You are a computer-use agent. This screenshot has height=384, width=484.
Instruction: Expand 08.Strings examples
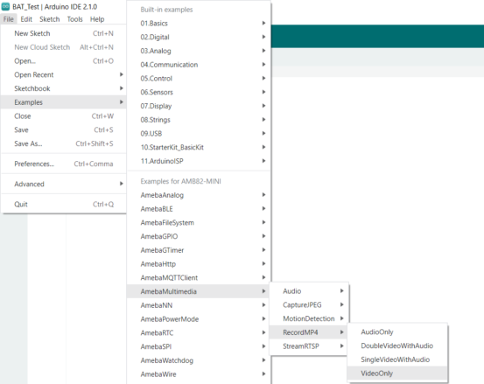coord(199,120)
